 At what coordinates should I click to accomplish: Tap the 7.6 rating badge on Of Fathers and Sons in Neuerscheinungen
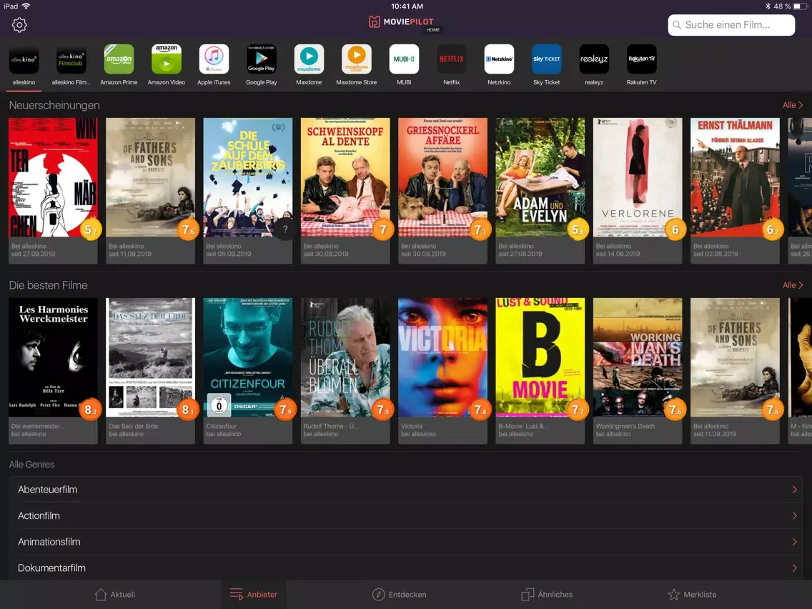188,229
